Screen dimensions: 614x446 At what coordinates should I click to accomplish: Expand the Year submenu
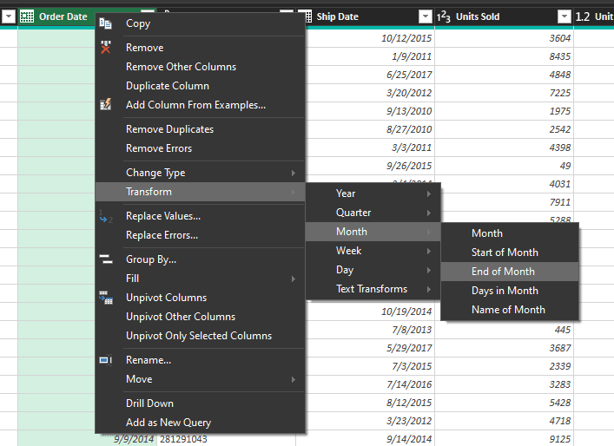point(429,193)
